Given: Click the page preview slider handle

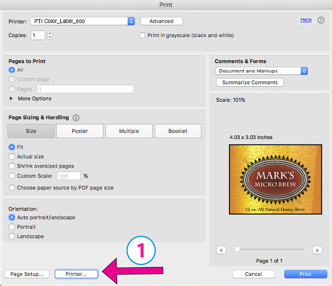Looking at the screenshot, I should tap(237, 249).
